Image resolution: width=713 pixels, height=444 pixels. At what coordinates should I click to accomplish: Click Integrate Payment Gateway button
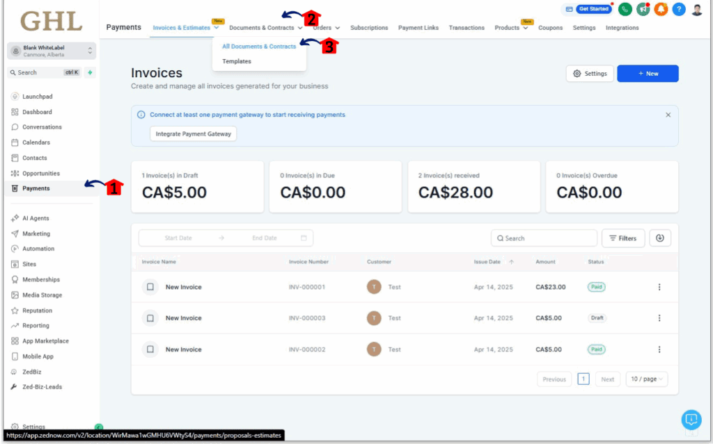194,134
